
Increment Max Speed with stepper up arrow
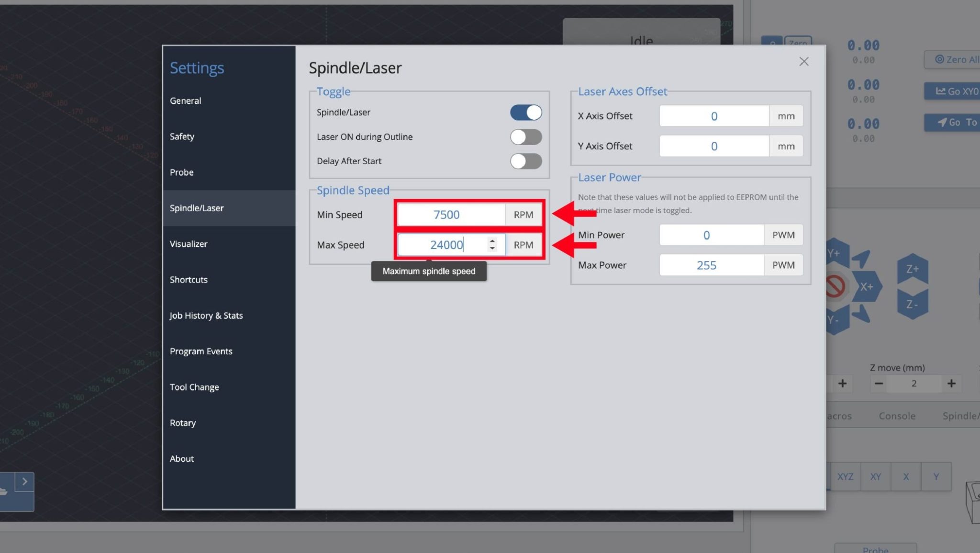(492, 241)
